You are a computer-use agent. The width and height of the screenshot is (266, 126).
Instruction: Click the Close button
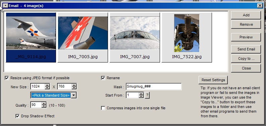pyautogui.click(x=246, y=68)
